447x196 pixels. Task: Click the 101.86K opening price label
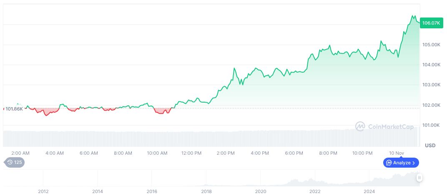point(14,109)
